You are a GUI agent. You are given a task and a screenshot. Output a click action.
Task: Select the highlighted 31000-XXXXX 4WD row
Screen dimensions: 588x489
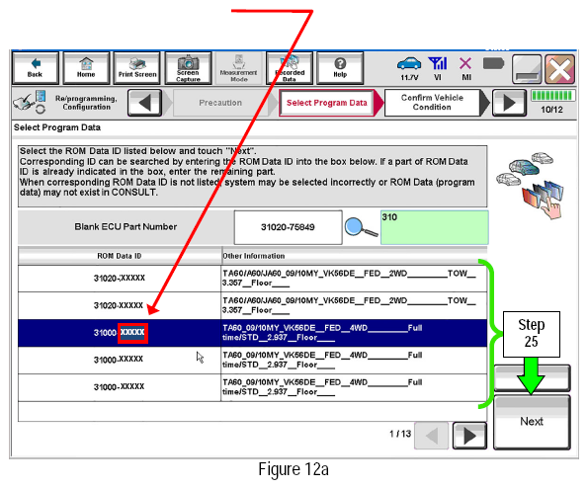tap(253, 333)
